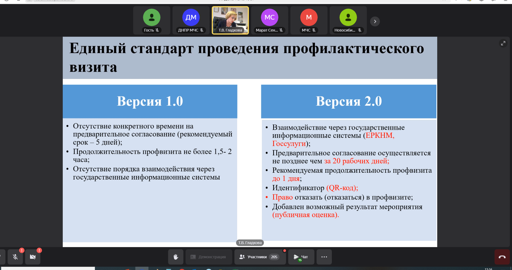The image size is (512, 270).
Task: End the call with the red hang-up button
Action: (502, 257)
